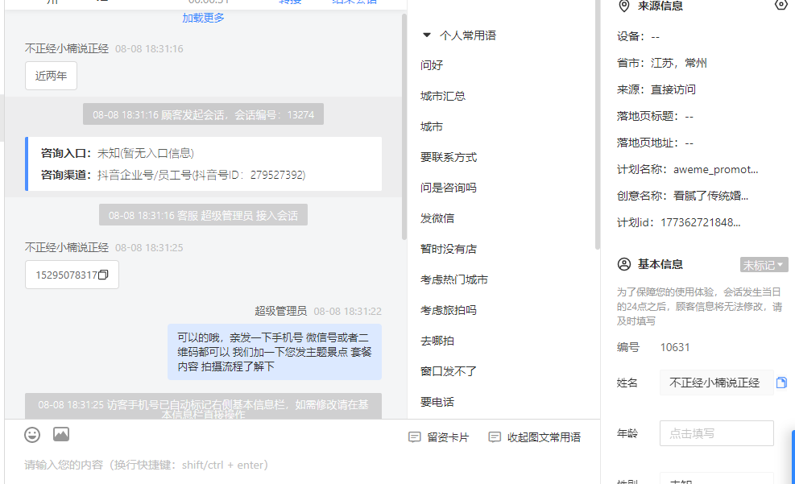Select the quick phrase 城市汇总
This screenshot has height=484, width=795.
point(443,96)
